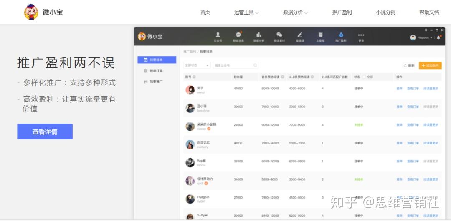Click the 微小宝 logo inside the app window
The height and width of the screenshot is (221, 451).
[x=150, y=36]
